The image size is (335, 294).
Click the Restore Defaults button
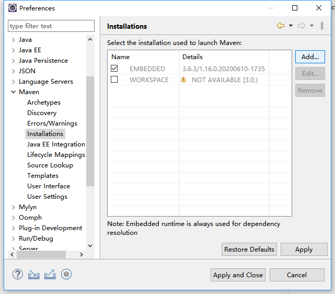coord(249,249)
